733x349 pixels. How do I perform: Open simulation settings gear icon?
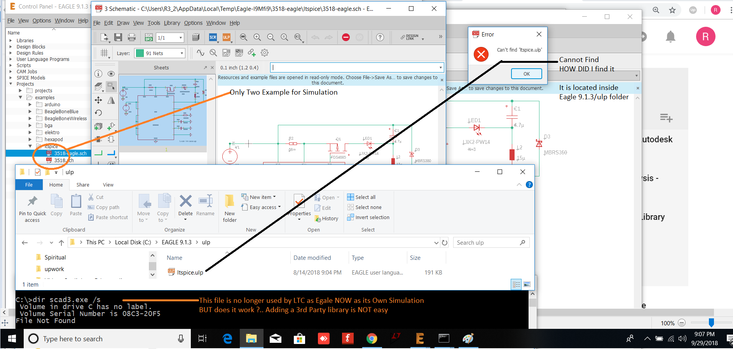pos(265,53)
